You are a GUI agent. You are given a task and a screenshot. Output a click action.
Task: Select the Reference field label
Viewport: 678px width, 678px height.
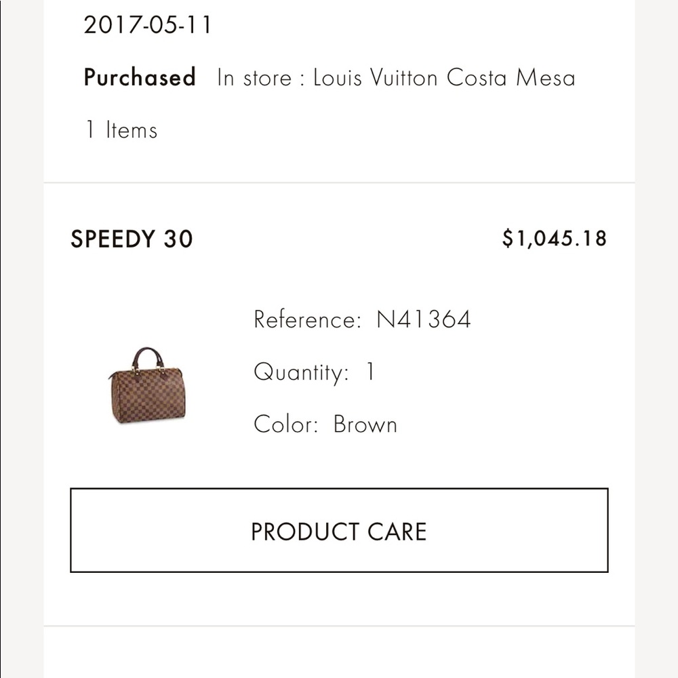pos(305,319)
